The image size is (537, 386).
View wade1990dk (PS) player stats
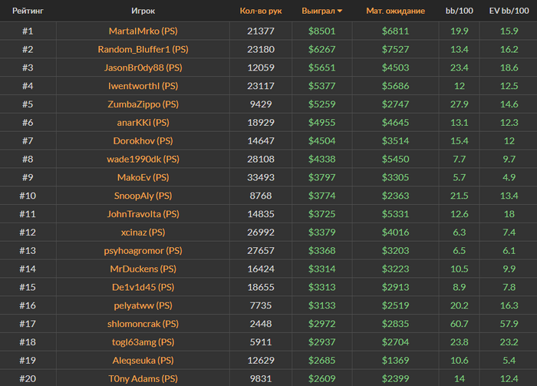pos(143,159)
